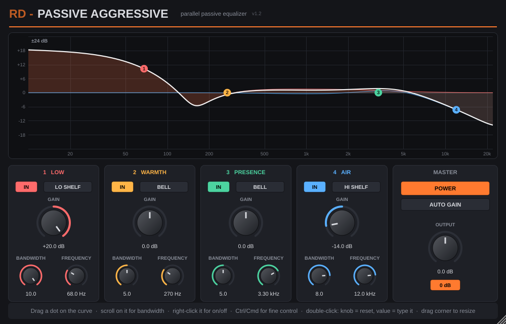Screen dimensions: 506x324
Task: Click the WARMTH bandwidth value 5.0
Action: 127,294
